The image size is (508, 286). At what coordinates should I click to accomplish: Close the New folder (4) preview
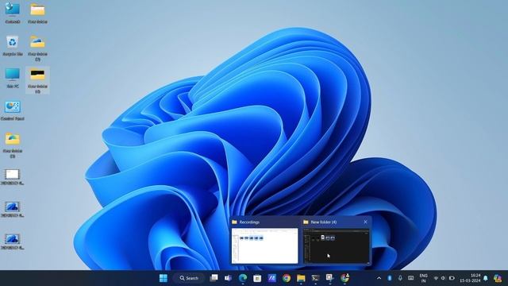[x=365, y=222]
